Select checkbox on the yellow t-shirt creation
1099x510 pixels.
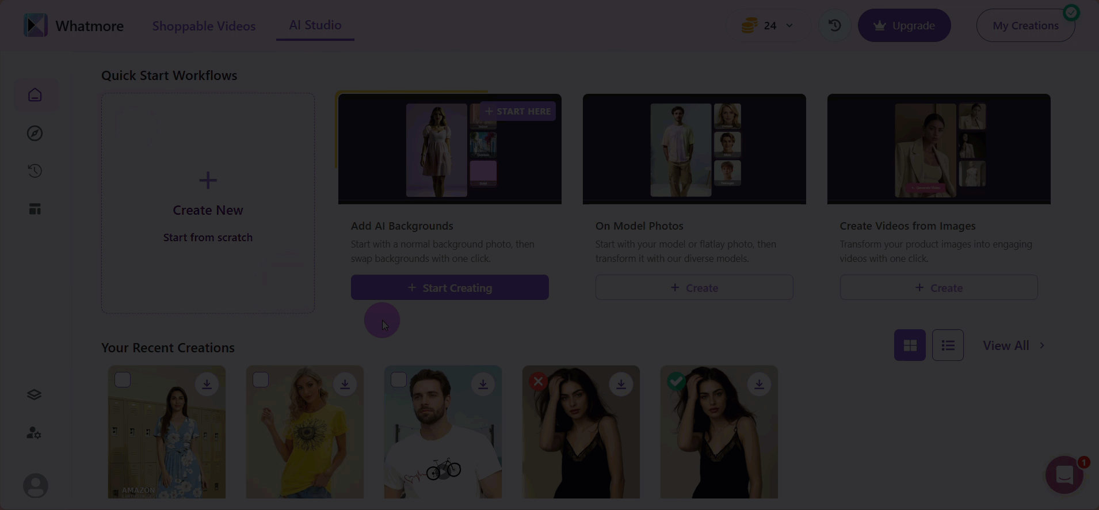pos(261,380)
